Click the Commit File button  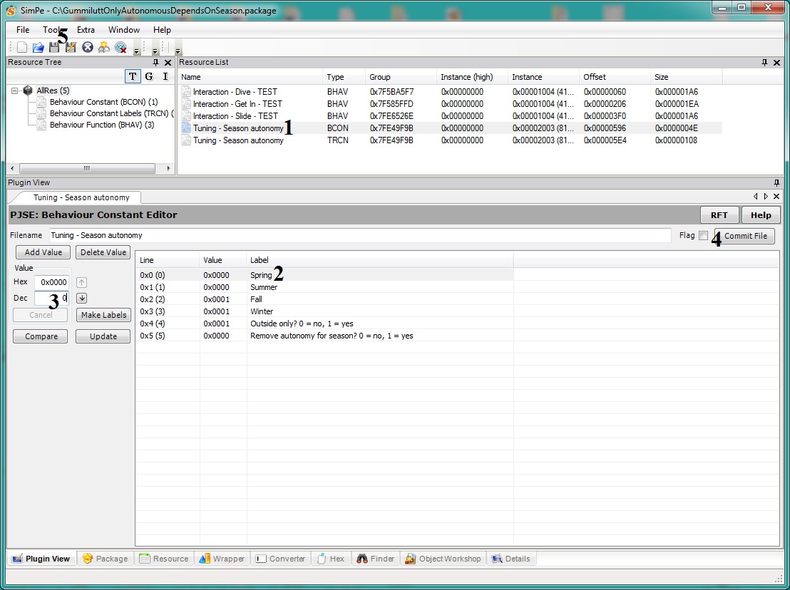pyautogui.click(x=745, y=236)
